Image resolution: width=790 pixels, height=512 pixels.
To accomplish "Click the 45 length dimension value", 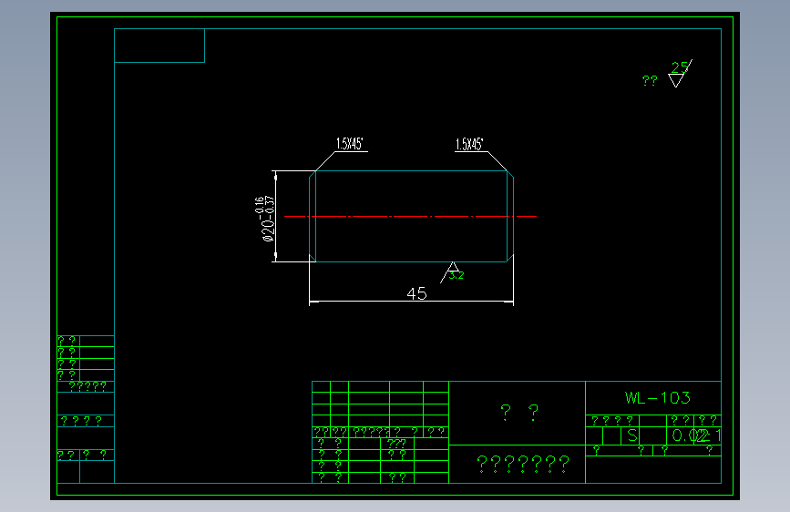I will [416, 293].
